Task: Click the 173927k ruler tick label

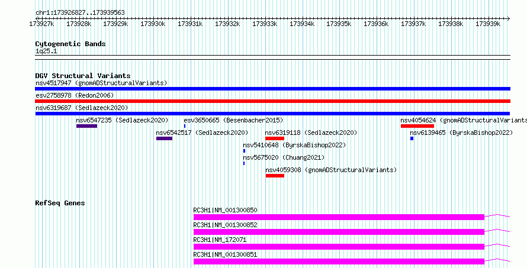Action: click(41, 24)
